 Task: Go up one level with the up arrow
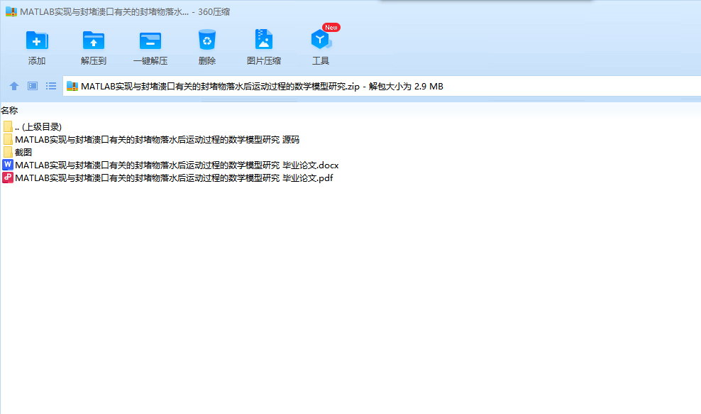(x=14, y=86)
